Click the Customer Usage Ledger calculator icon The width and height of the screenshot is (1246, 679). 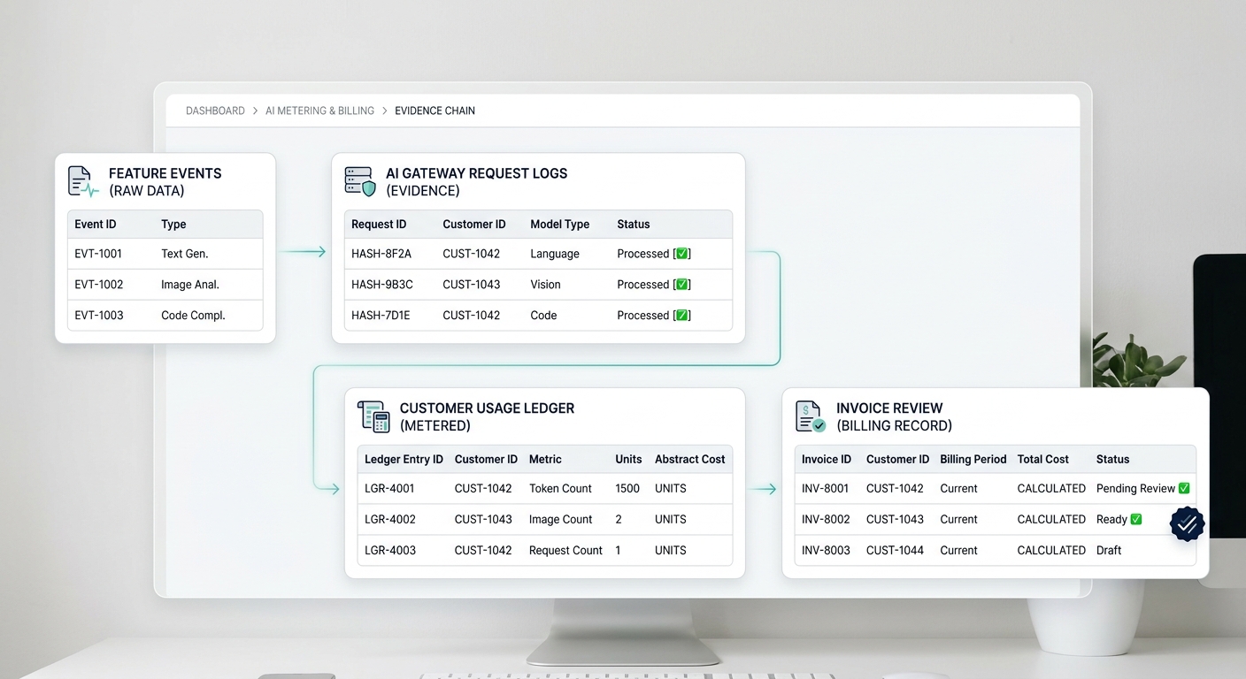(373, 416)
